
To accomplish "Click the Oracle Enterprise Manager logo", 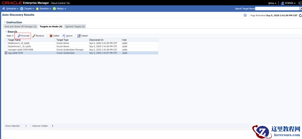I will pos(26,3).
